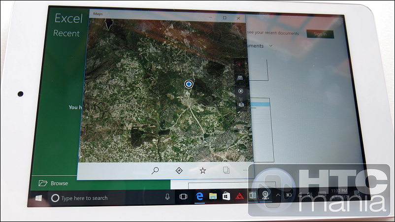The height and width of the screenshot is (222, 395).
Task: Click the red compass rotate control in Maps
Action: [x=239, y=64]
